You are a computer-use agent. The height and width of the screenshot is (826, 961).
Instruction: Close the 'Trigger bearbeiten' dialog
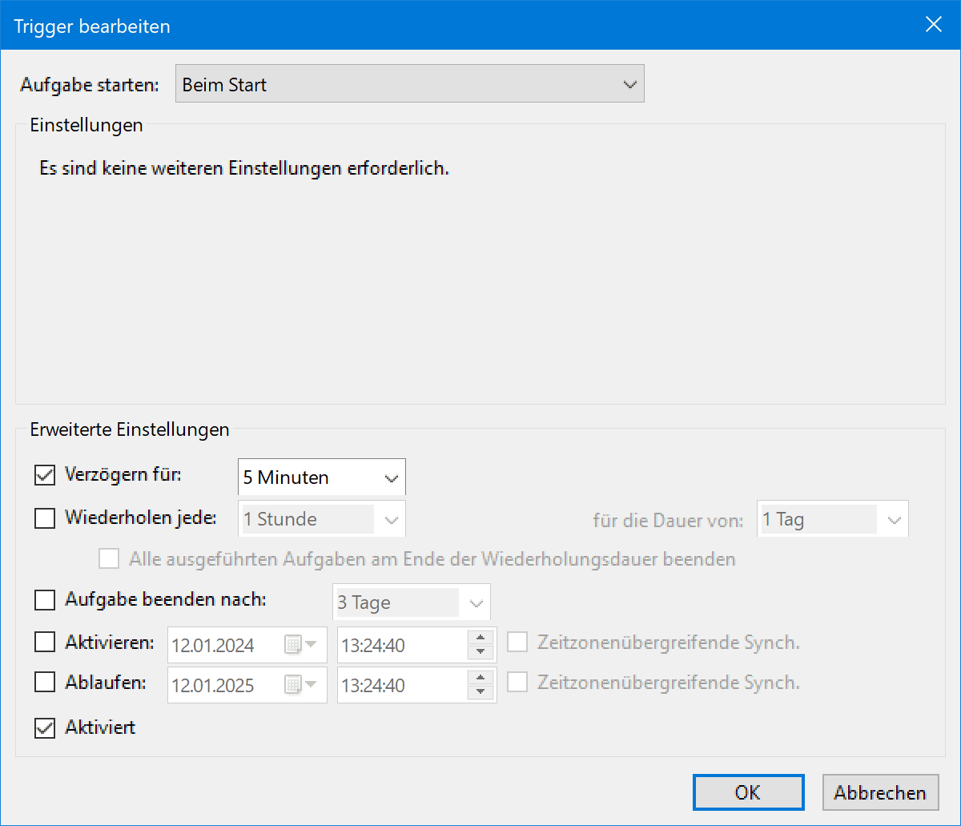pyautogui.click(x=934, y=25)
